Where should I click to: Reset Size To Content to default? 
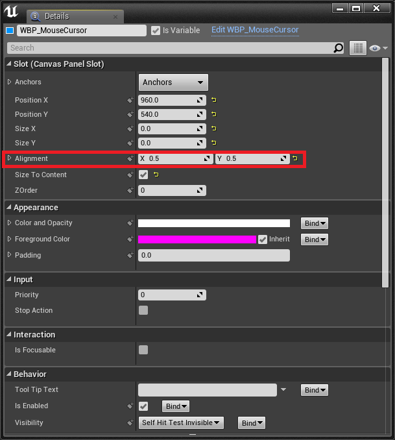coord(156,175)
